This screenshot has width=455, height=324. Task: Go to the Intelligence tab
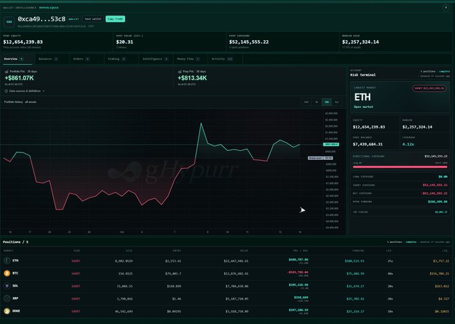click(x=155, y=59)
